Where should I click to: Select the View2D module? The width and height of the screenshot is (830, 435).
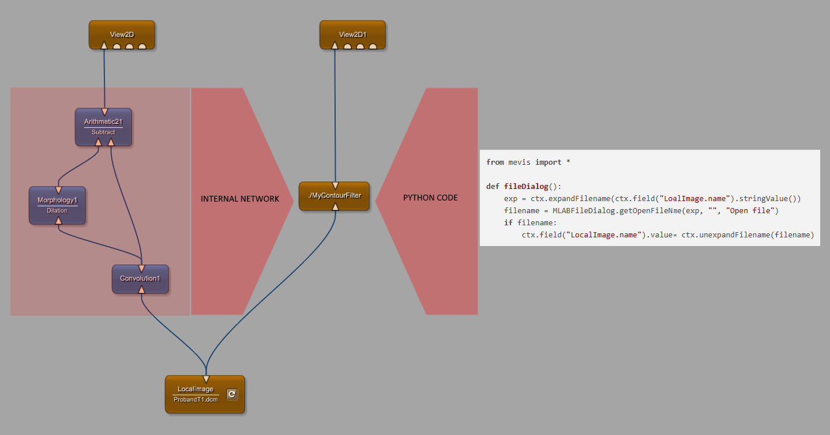pyautogui.click(x=122, y=33)
